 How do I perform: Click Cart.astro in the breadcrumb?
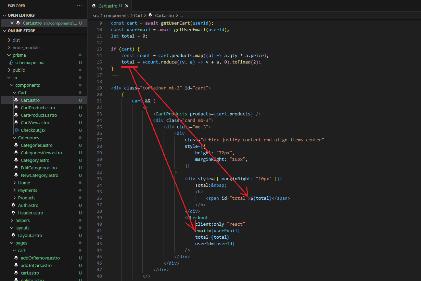click(164, 15)
